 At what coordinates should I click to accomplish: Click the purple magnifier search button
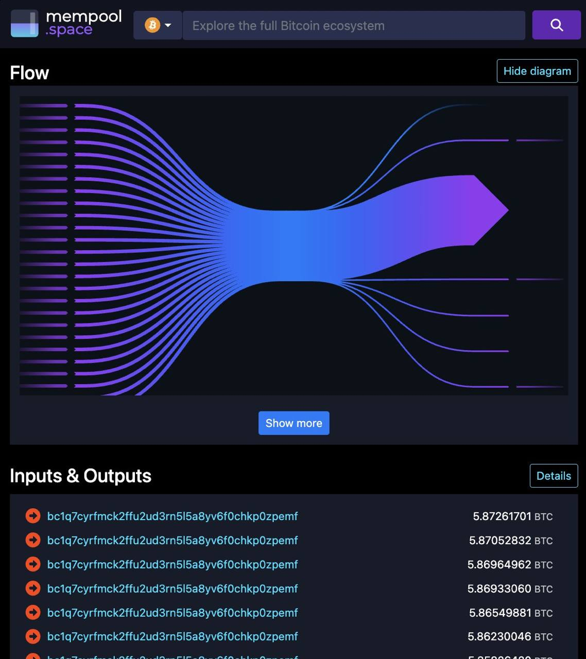557,25
